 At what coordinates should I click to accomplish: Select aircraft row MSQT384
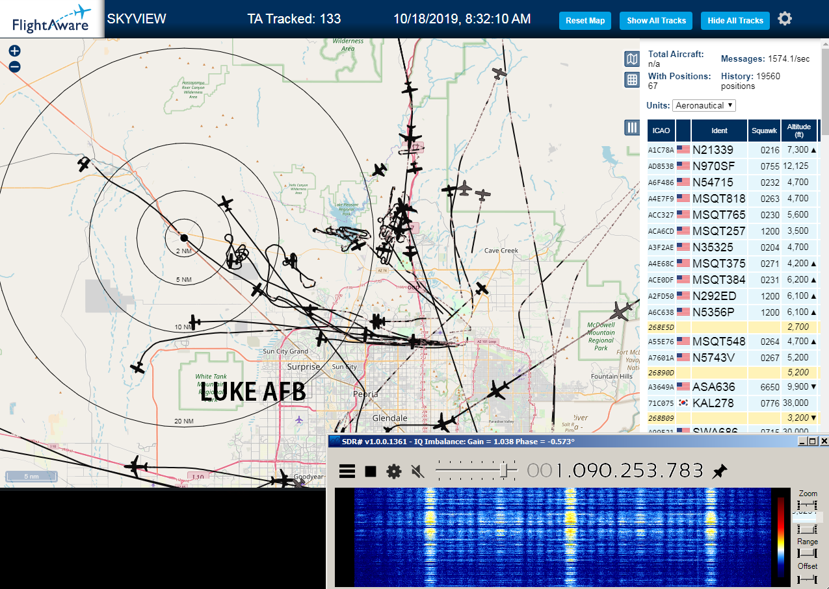point(732,280)
